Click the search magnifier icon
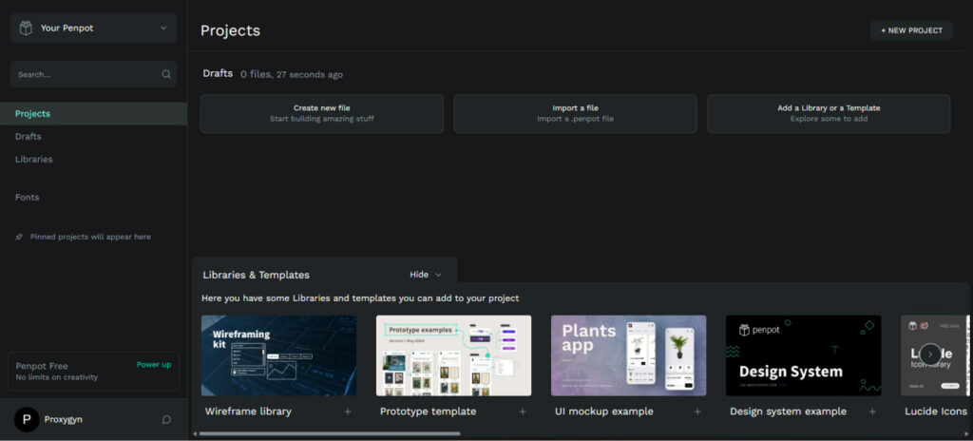 166,74
